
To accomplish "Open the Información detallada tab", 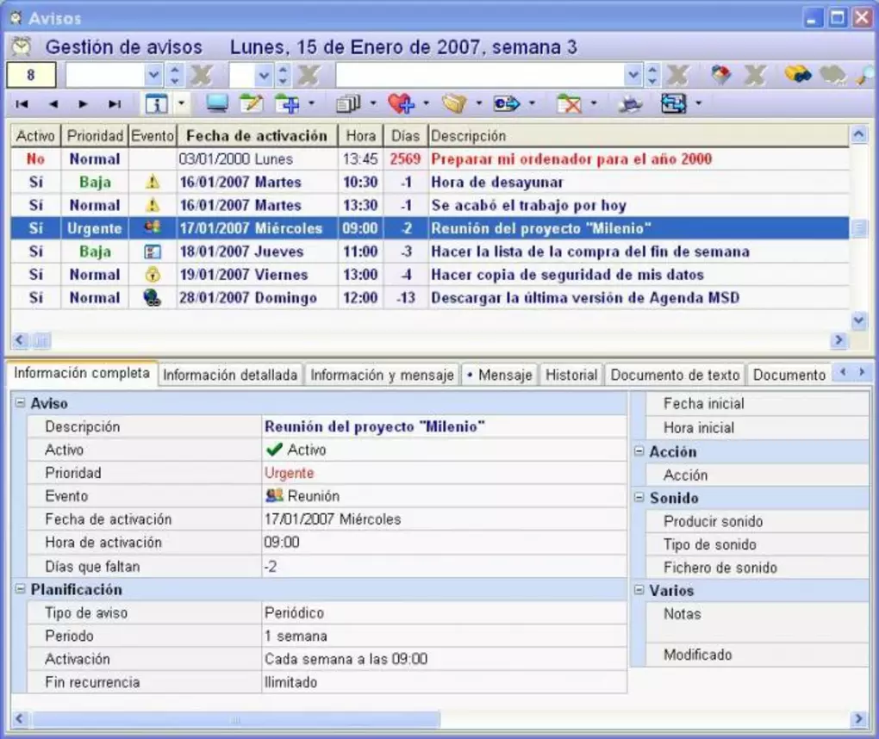I will coord(230,375).
